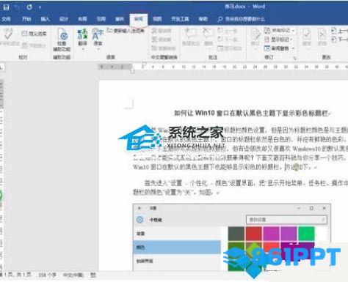
Task: Click the 告诉我你想要做什么 search box
Action: coord(242,19)
